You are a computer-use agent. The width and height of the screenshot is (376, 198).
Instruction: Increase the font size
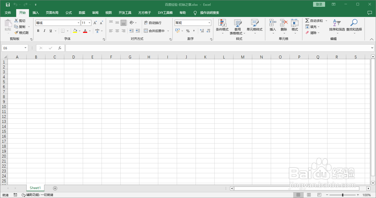point(95,23)
